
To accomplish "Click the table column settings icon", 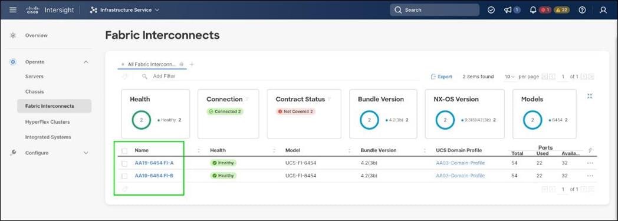I will pos(590,150).
